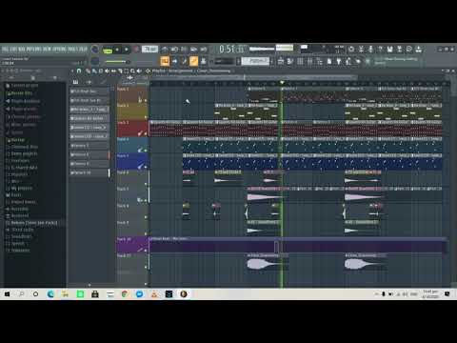Open the PATTERNS menu
Viewport: 457px width, 343px height.
(33, 50)
